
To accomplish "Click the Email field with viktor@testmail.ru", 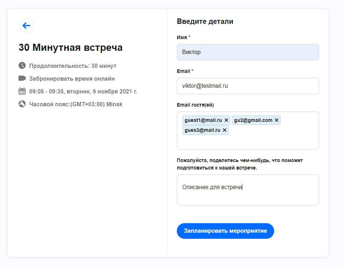I will 248,86.
